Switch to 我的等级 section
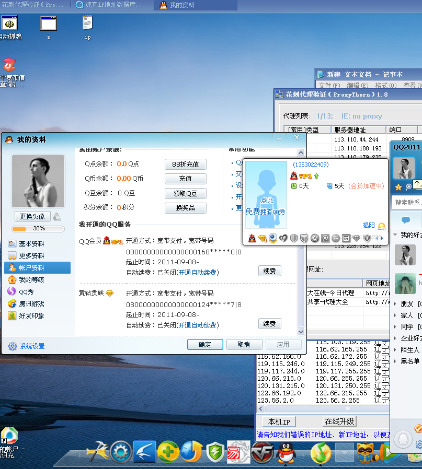Image resolution: width=422 pixels, height=469 pixels. point(38,279)
